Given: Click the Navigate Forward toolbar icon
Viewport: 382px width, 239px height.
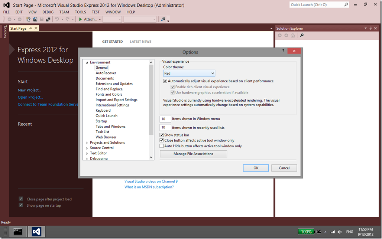Looking at the screenshot, I should coord(19,19).
